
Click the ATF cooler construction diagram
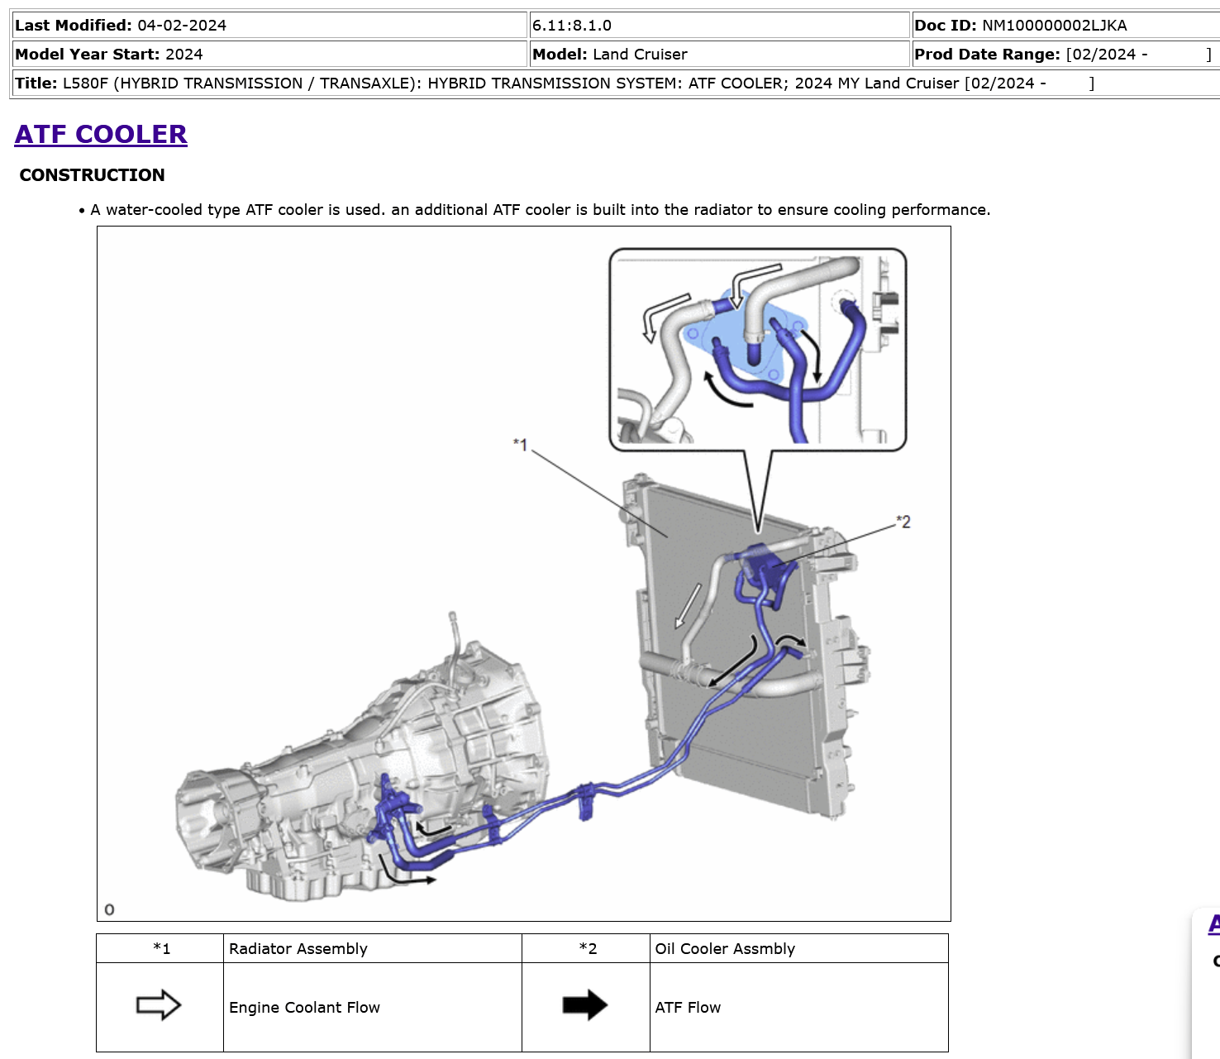coord(524,574)
